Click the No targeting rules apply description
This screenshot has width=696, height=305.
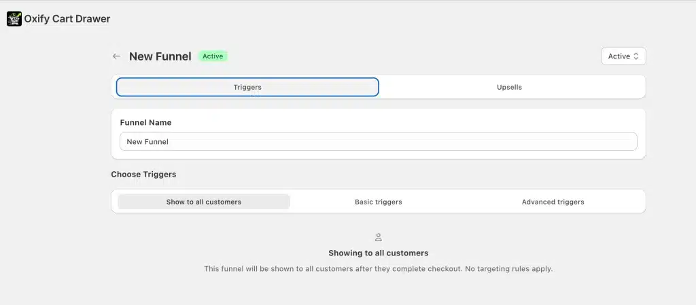coord(378,268)
